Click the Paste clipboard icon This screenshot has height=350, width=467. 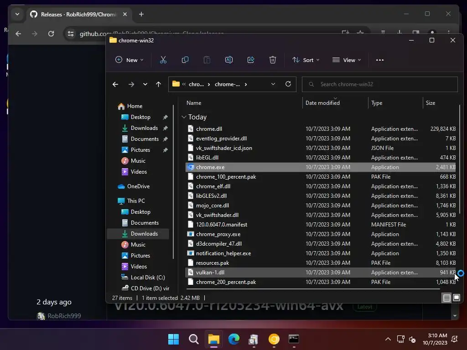coord(207,60)
